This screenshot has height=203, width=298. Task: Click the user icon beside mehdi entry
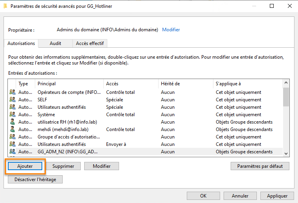pos(13,129)
